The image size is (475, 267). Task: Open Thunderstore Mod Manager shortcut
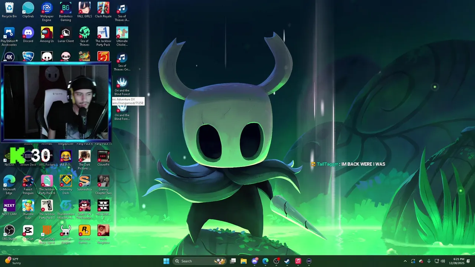tap(66, 210)
